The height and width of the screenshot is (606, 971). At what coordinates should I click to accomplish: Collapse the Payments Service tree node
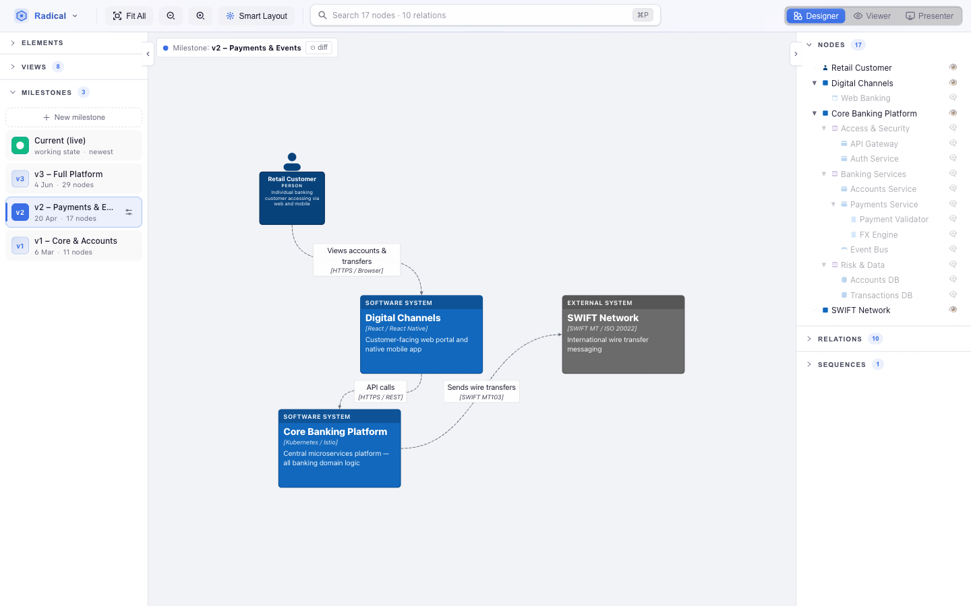833,204
